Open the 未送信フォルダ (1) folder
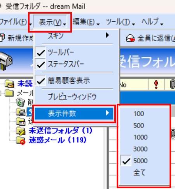The height and width of the screenshot is (189, 175). pos(60,131)
